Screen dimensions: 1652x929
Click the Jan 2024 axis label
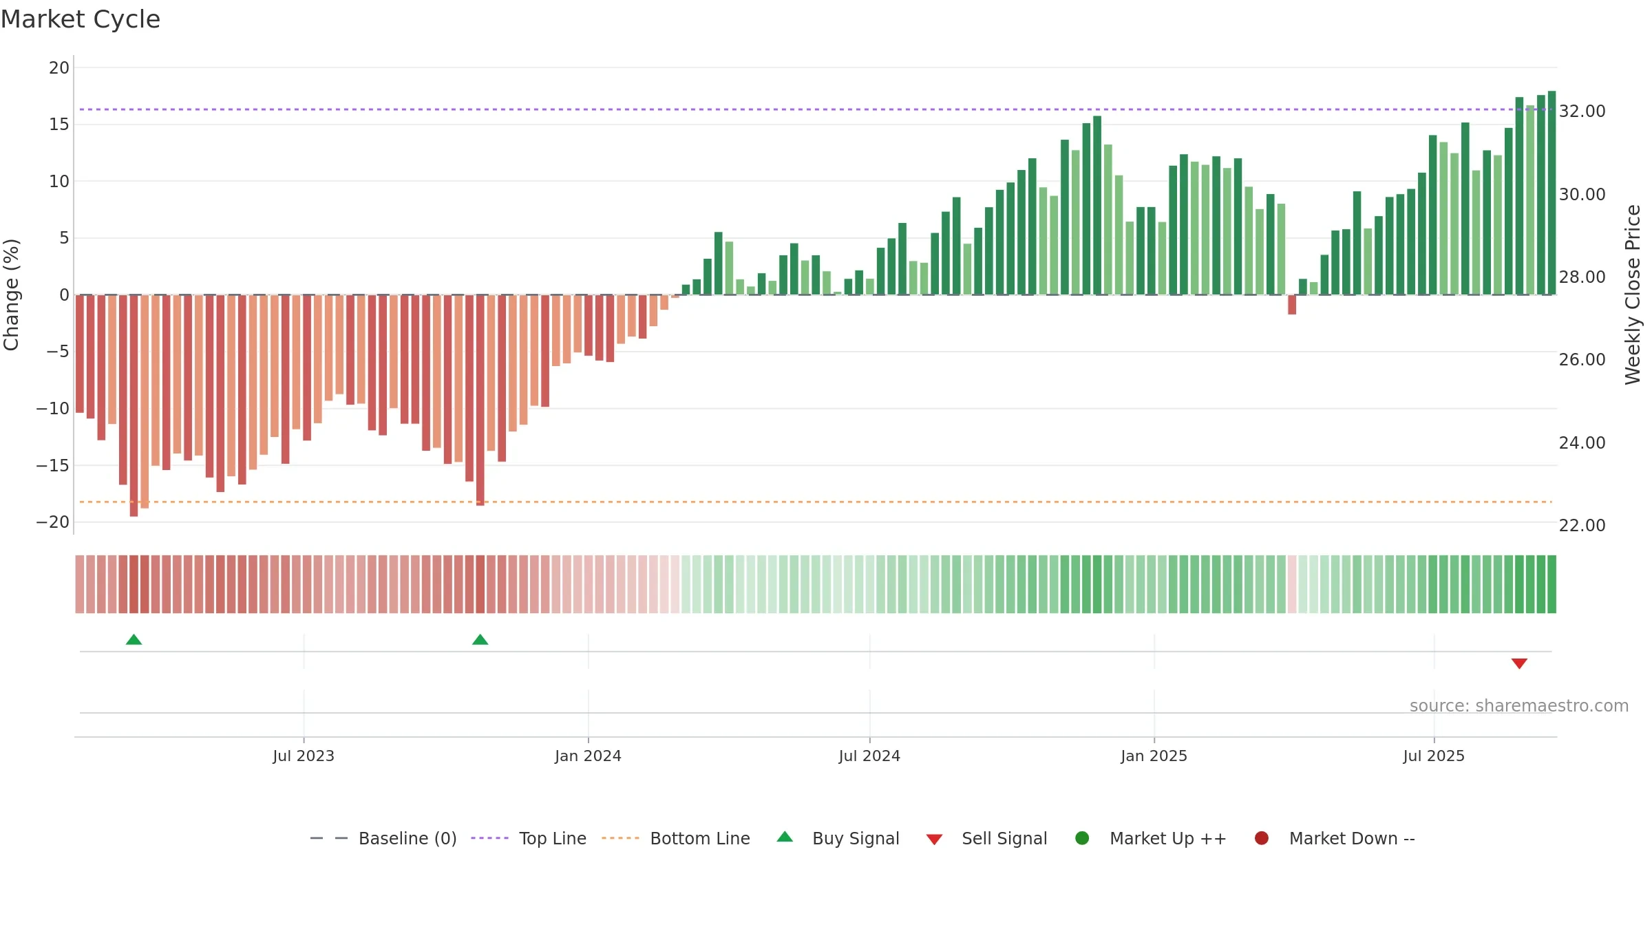589,756
